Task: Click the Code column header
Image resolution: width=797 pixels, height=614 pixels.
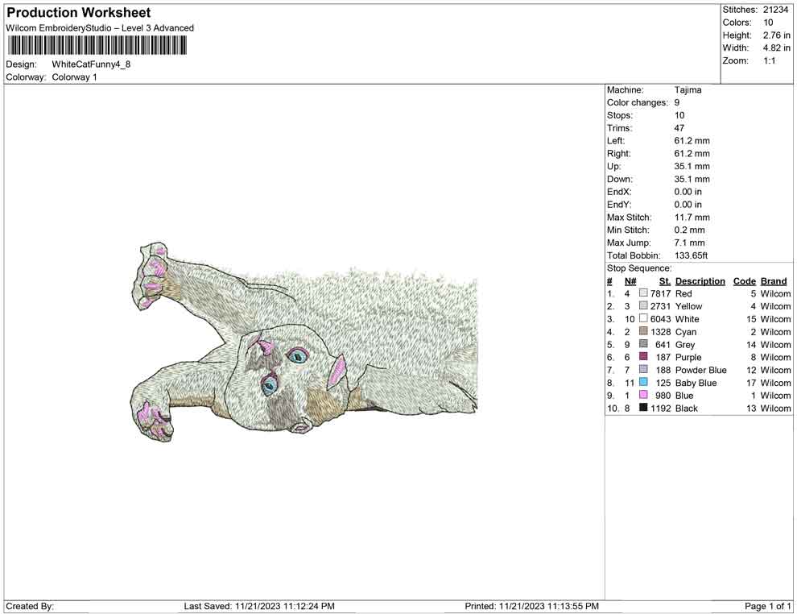Action: click(744, 281)
